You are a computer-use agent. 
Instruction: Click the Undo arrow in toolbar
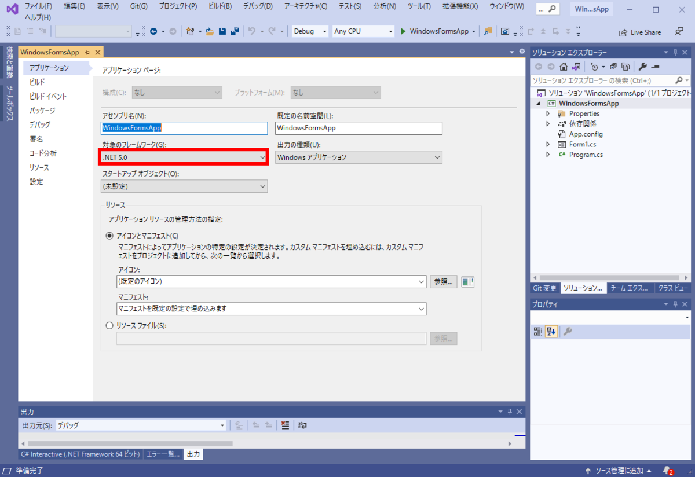[x=252, y=31]
